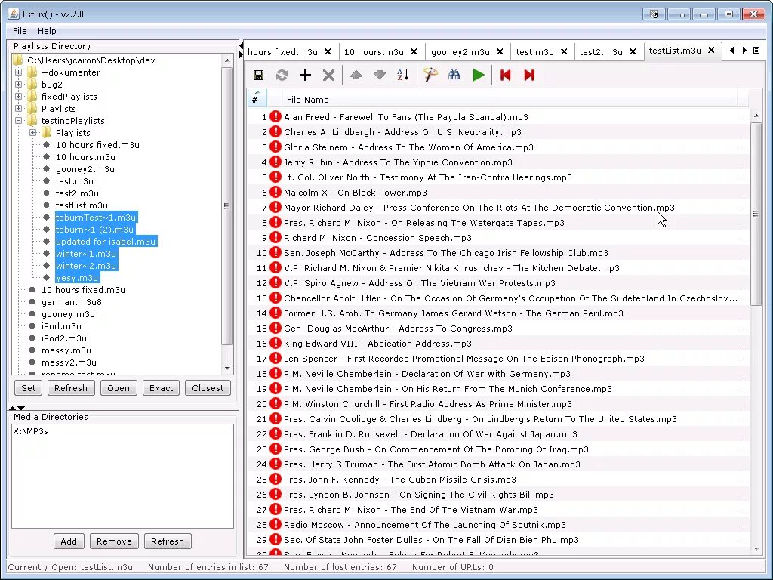
Task: Click the green play button
Action: pos(478,75)
